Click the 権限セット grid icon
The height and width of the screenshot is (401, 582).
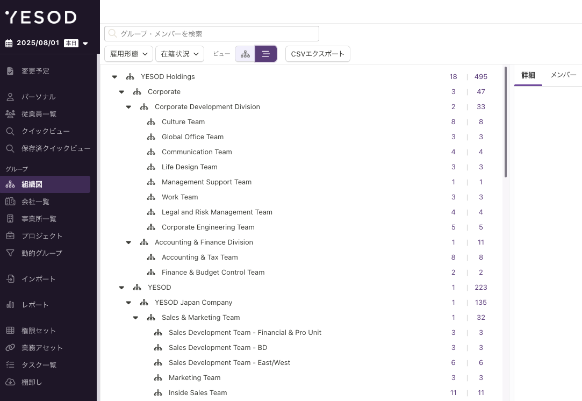pos(10,331)
